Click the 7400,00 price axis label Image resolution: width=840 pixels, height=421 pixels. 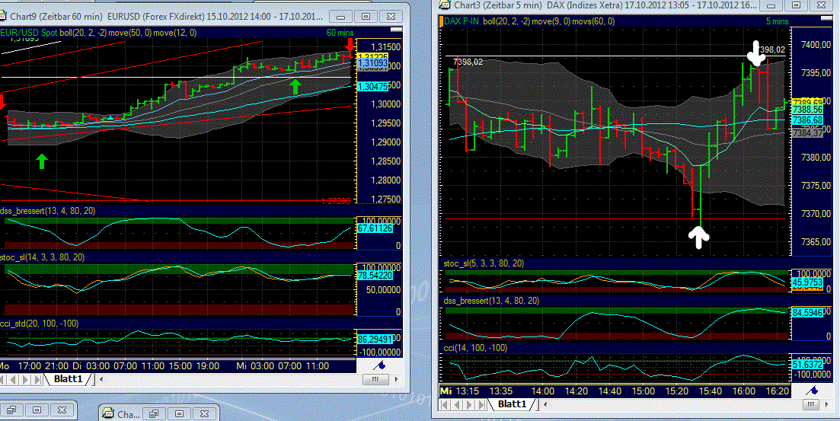(816, 44)
